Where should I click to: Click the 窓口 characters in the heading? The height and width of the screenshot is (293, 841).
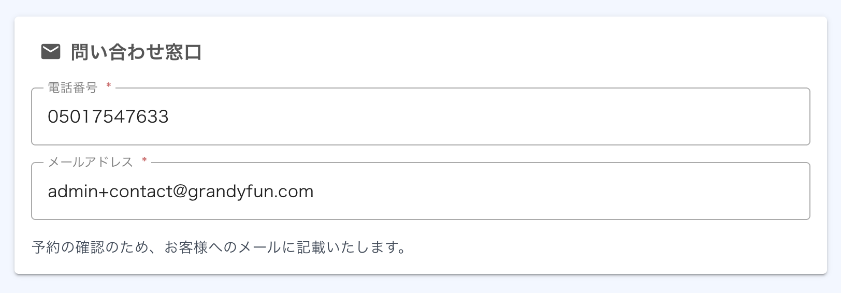point(183,52)
